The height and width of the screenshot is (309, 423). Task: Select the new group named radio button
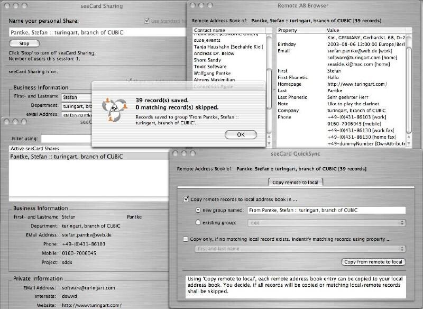198,210
